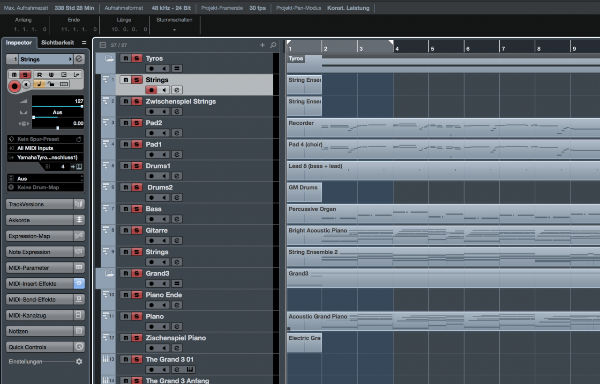
Task: Click Aufnahmeformat 48 kHz - 24 Bit
Action: (171, 8)
